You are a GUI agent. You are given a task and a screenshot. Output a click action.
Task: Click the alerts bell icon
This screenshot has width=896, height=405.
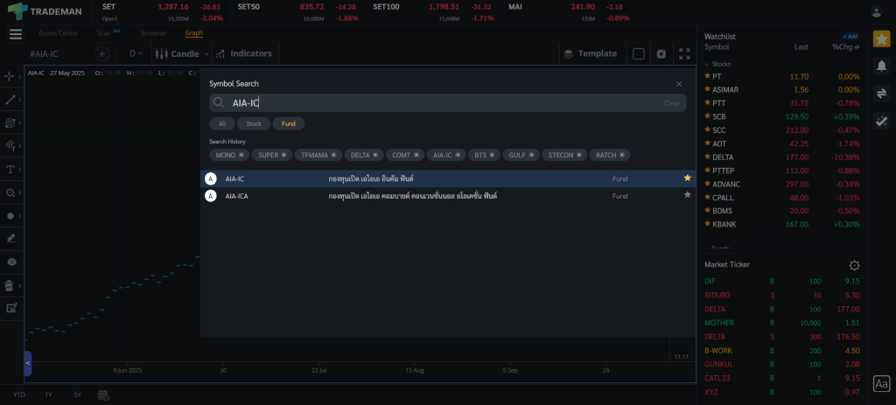tap(882, 66)
